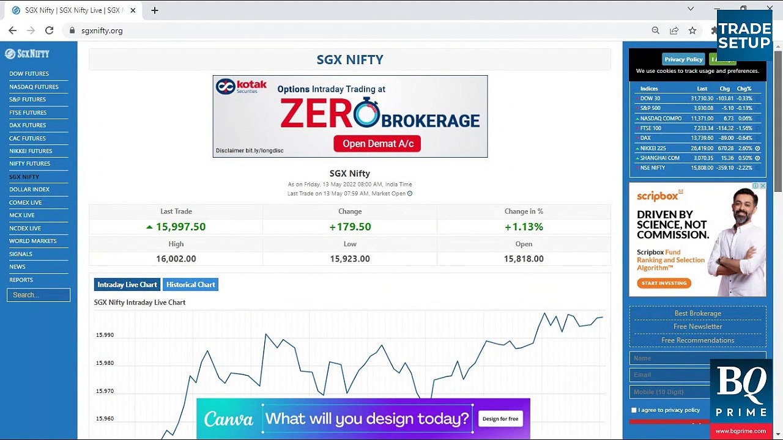Click the Free Recommendations link

(x=697, y=340)
